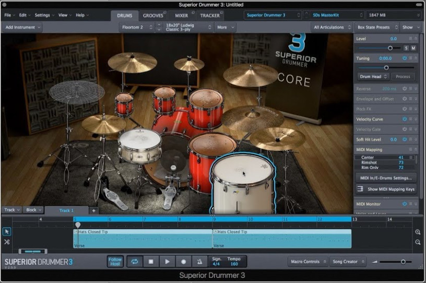
Task: Toggle MIDI Monitor power button
Action: pyautogui.click(x=405, y=204)
